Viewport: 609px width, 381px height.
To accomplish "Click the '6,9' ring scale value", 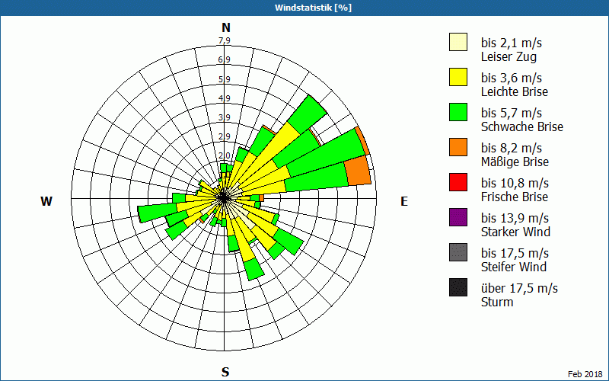I will [224, 59].
